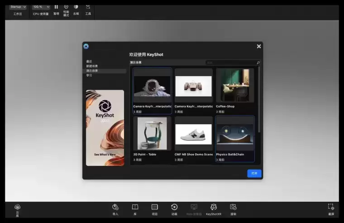Image resolution: width=344 pixels, height=223 pixels.
Task: Select the Physics Ball&Chain thumbnail
Action: click(x=235, y=134)
